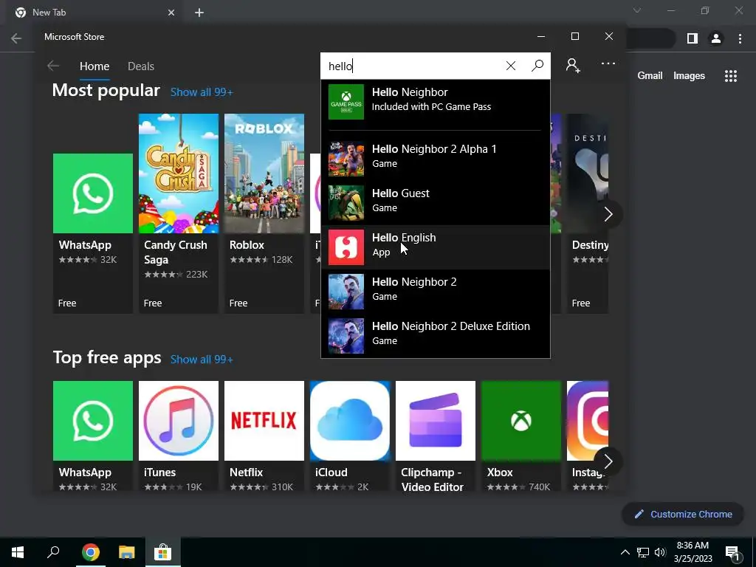
Task: Open the Store three-dots more menu
Action: pyautogui.click(x=608, y=63)
